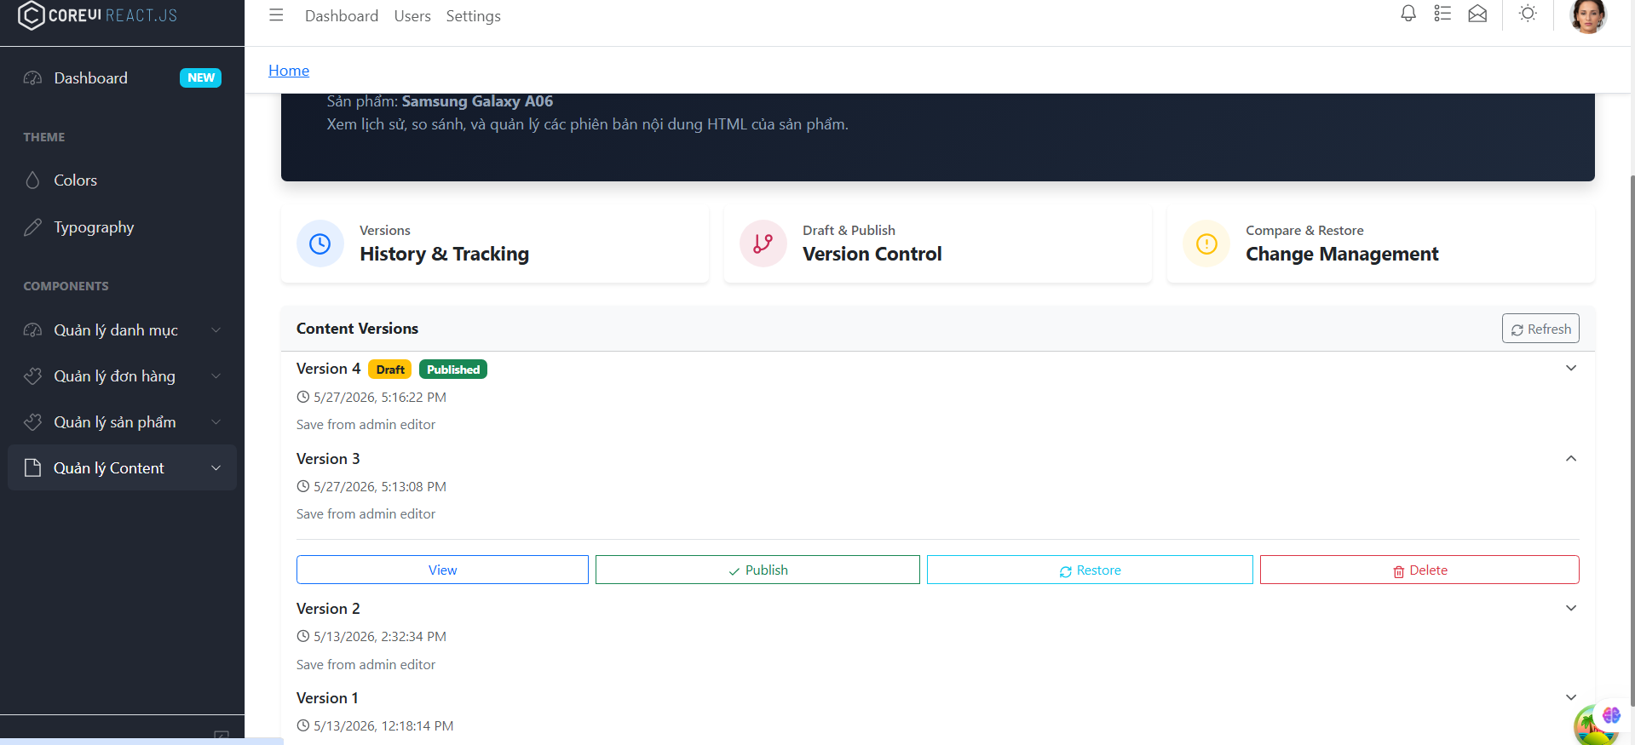Click the Content Versions heading
The height and width of the screenshot is (745, 1635).
point(357,329)
